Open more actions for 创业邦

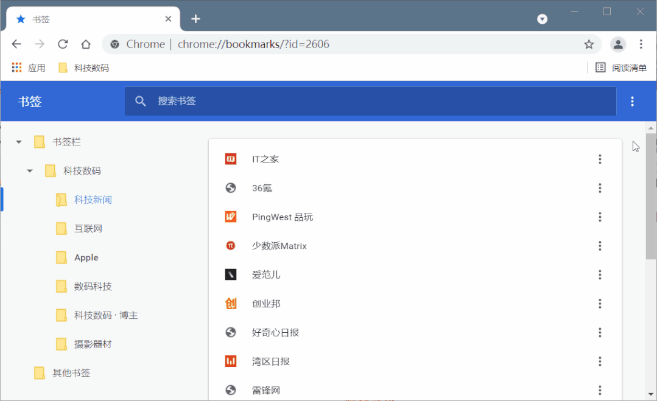point(600,304)
